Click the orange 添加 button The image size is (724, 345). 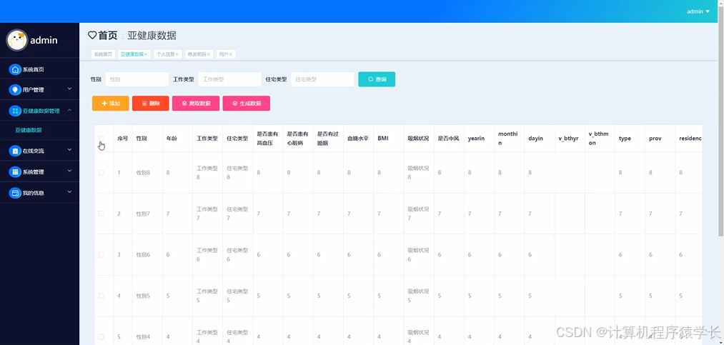pyautogui.click(x=110, y=104)
